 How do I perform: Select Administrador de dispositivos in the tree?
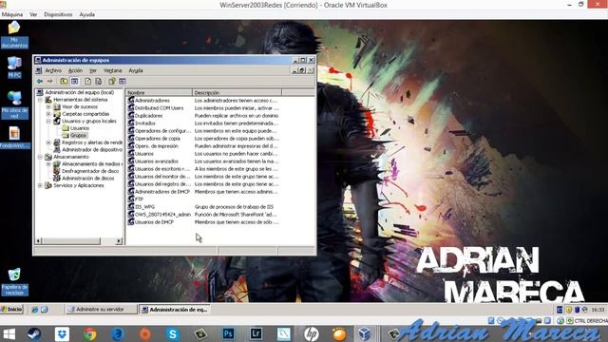click(92, 150)
